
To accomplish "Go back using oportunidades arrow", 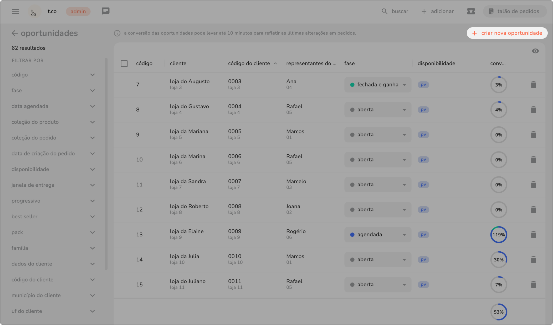I will coord(15,33).
